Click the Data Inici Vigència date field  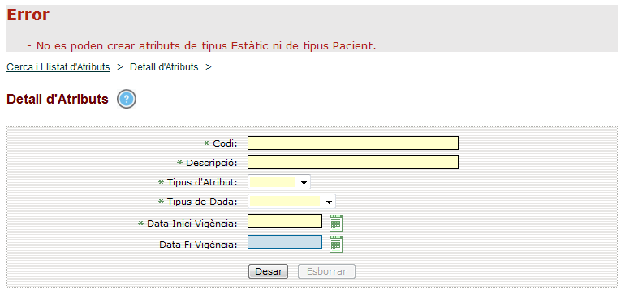pyautogui.click(x=285, y=221)
